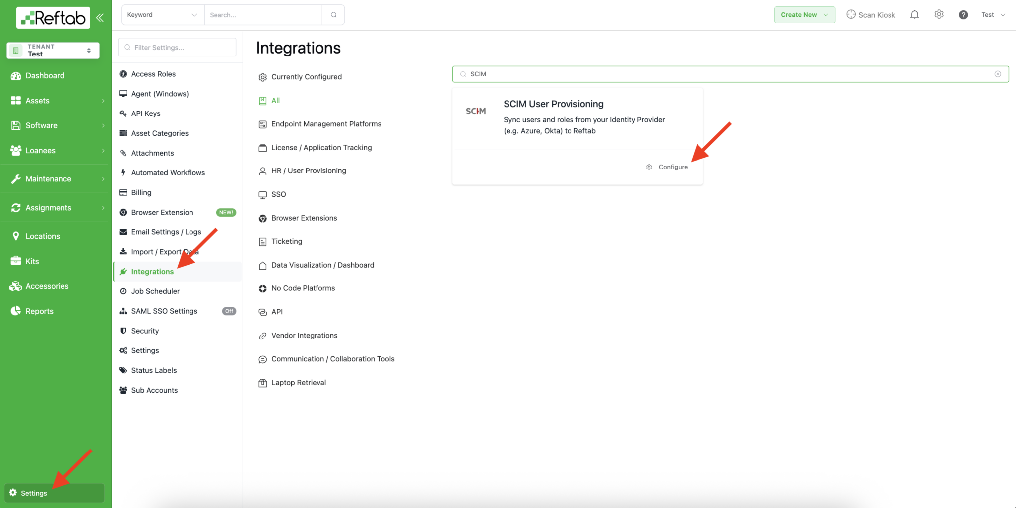Collapse the sidebar with double-chevron icon
The image size is (1016, 508).
100,18
